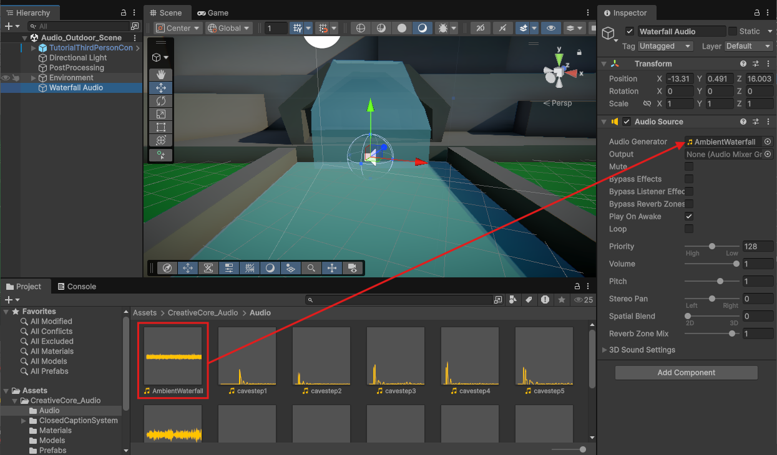Enable the Loop checkbox
Viewport: 777px width, 455px height.
[x=689, y=229]
